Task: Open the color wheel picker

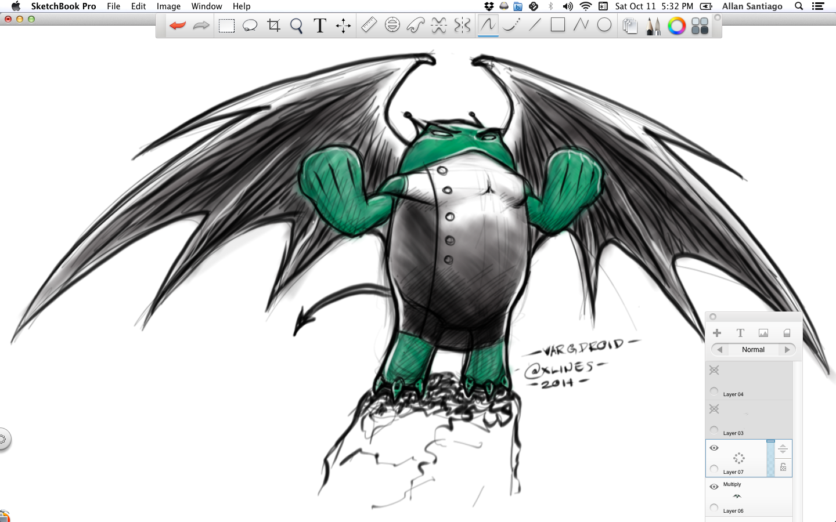Action: tap(676, 26)
